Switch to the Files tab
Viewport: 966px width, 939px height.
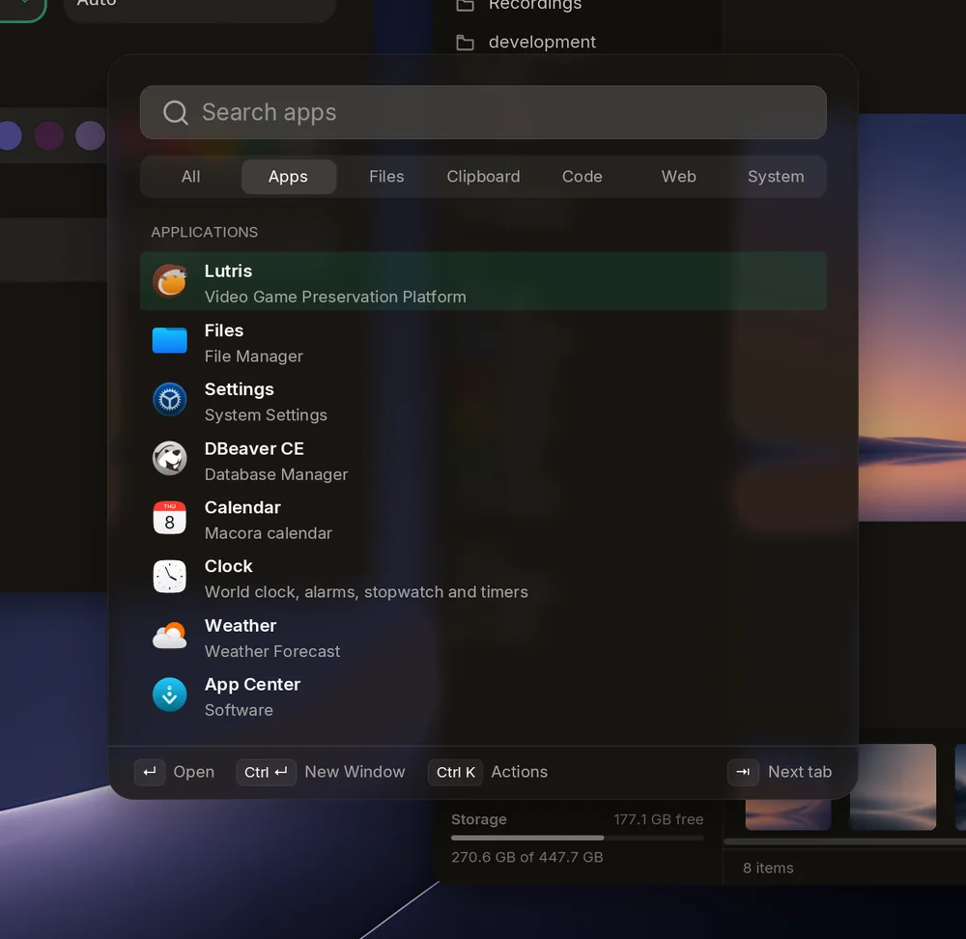pyautogui.click(x=386, y=177)
